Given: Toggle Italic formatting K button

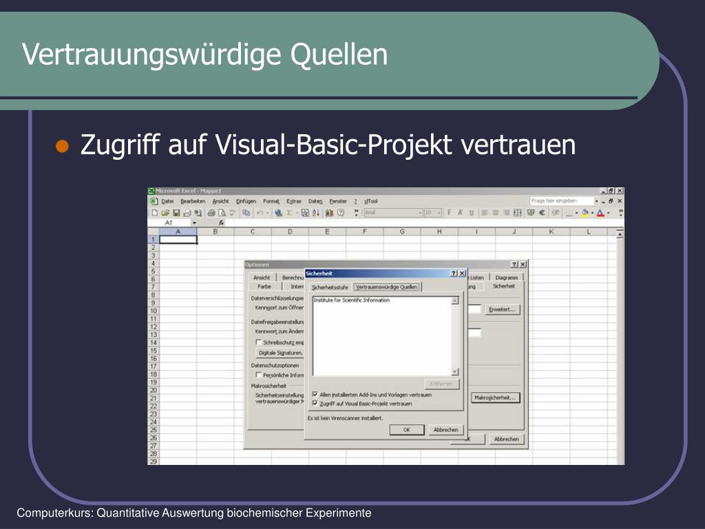Looking at the screenshot, I should 460,213.
